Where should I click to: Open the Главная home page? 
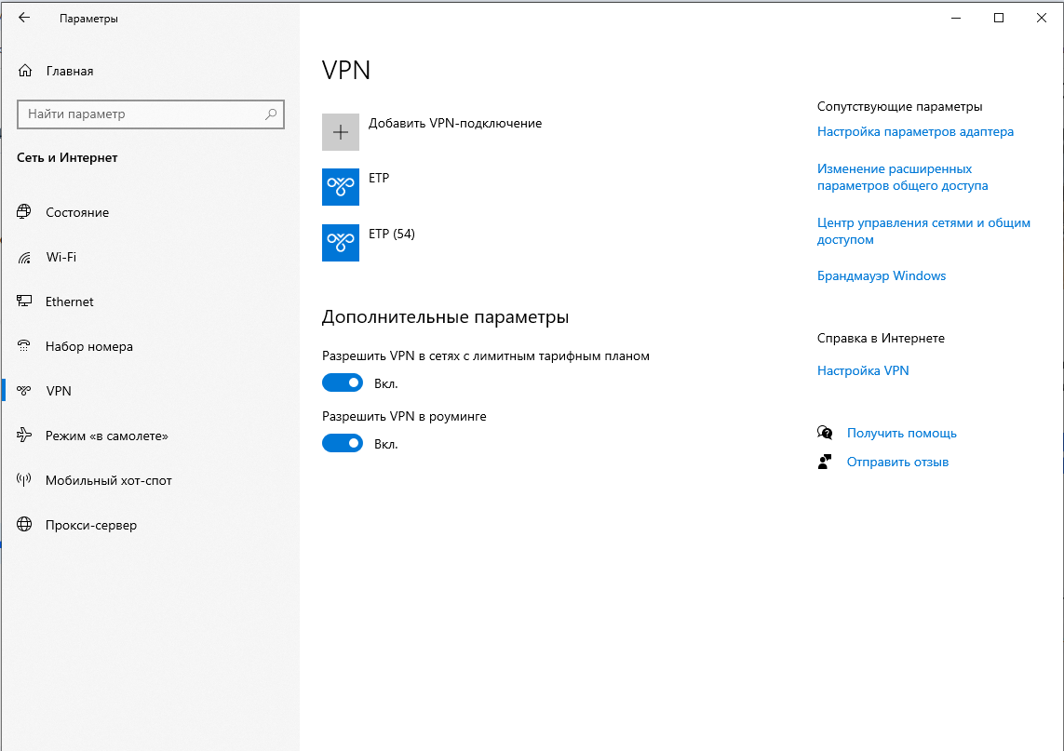point(70,72)
